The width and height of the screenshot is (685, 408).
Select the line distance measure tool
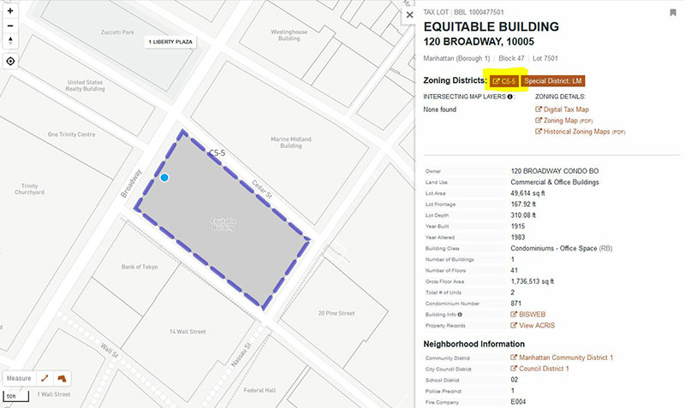point(45,378)
